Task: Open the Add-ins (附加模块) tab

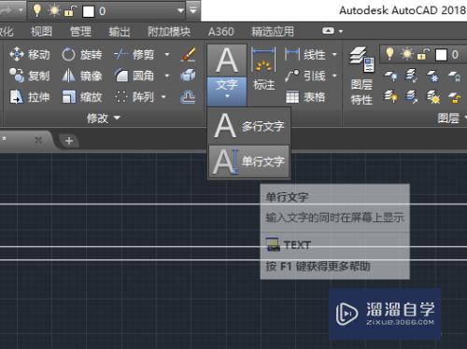Action: point(169,32)
